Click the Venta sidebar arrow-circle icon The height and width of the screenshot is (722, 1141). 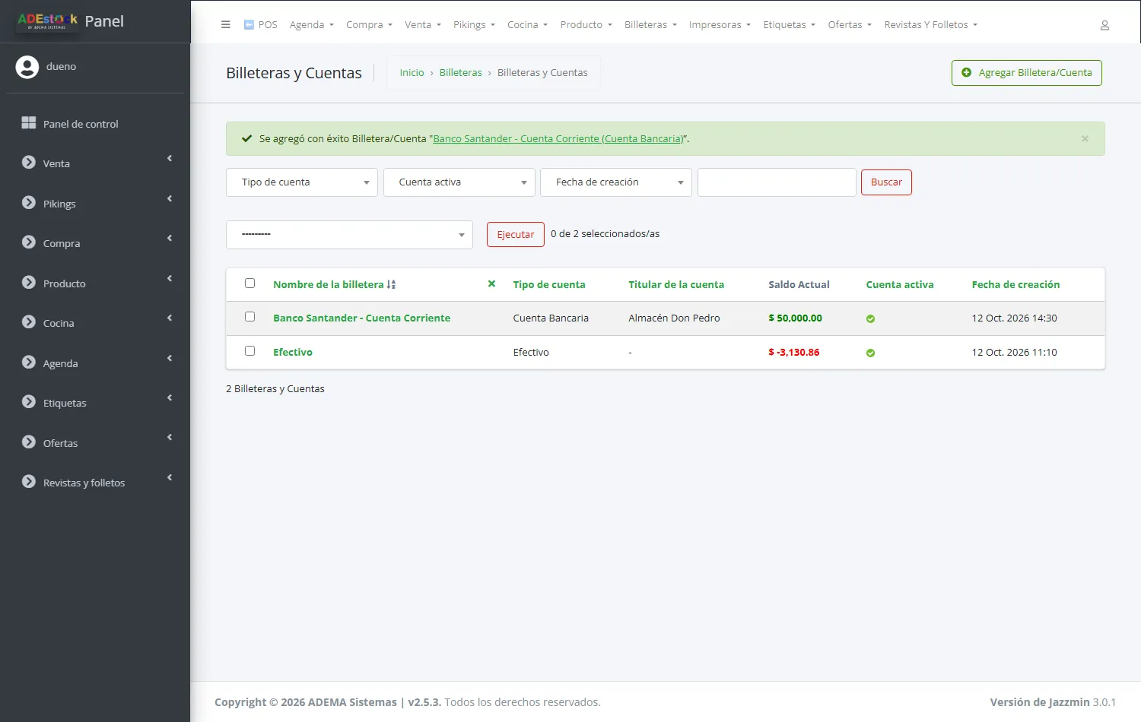coord(29,163)
